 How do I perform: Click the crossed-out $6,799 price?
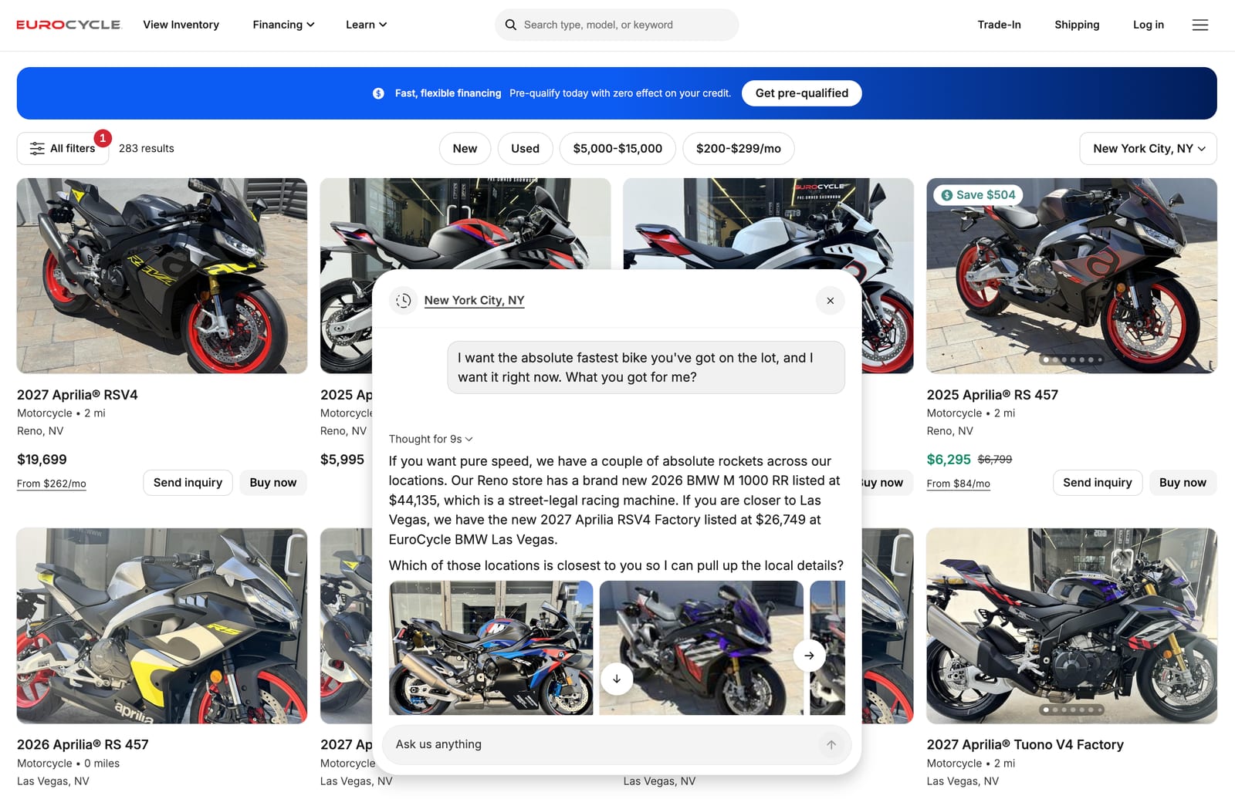(994, 460)
